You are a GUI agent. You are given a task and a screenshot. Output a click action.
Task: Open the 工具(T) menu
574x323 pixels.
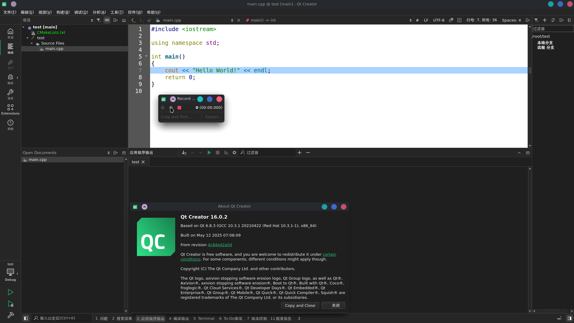pyautogui.click(x=117, y=12)
